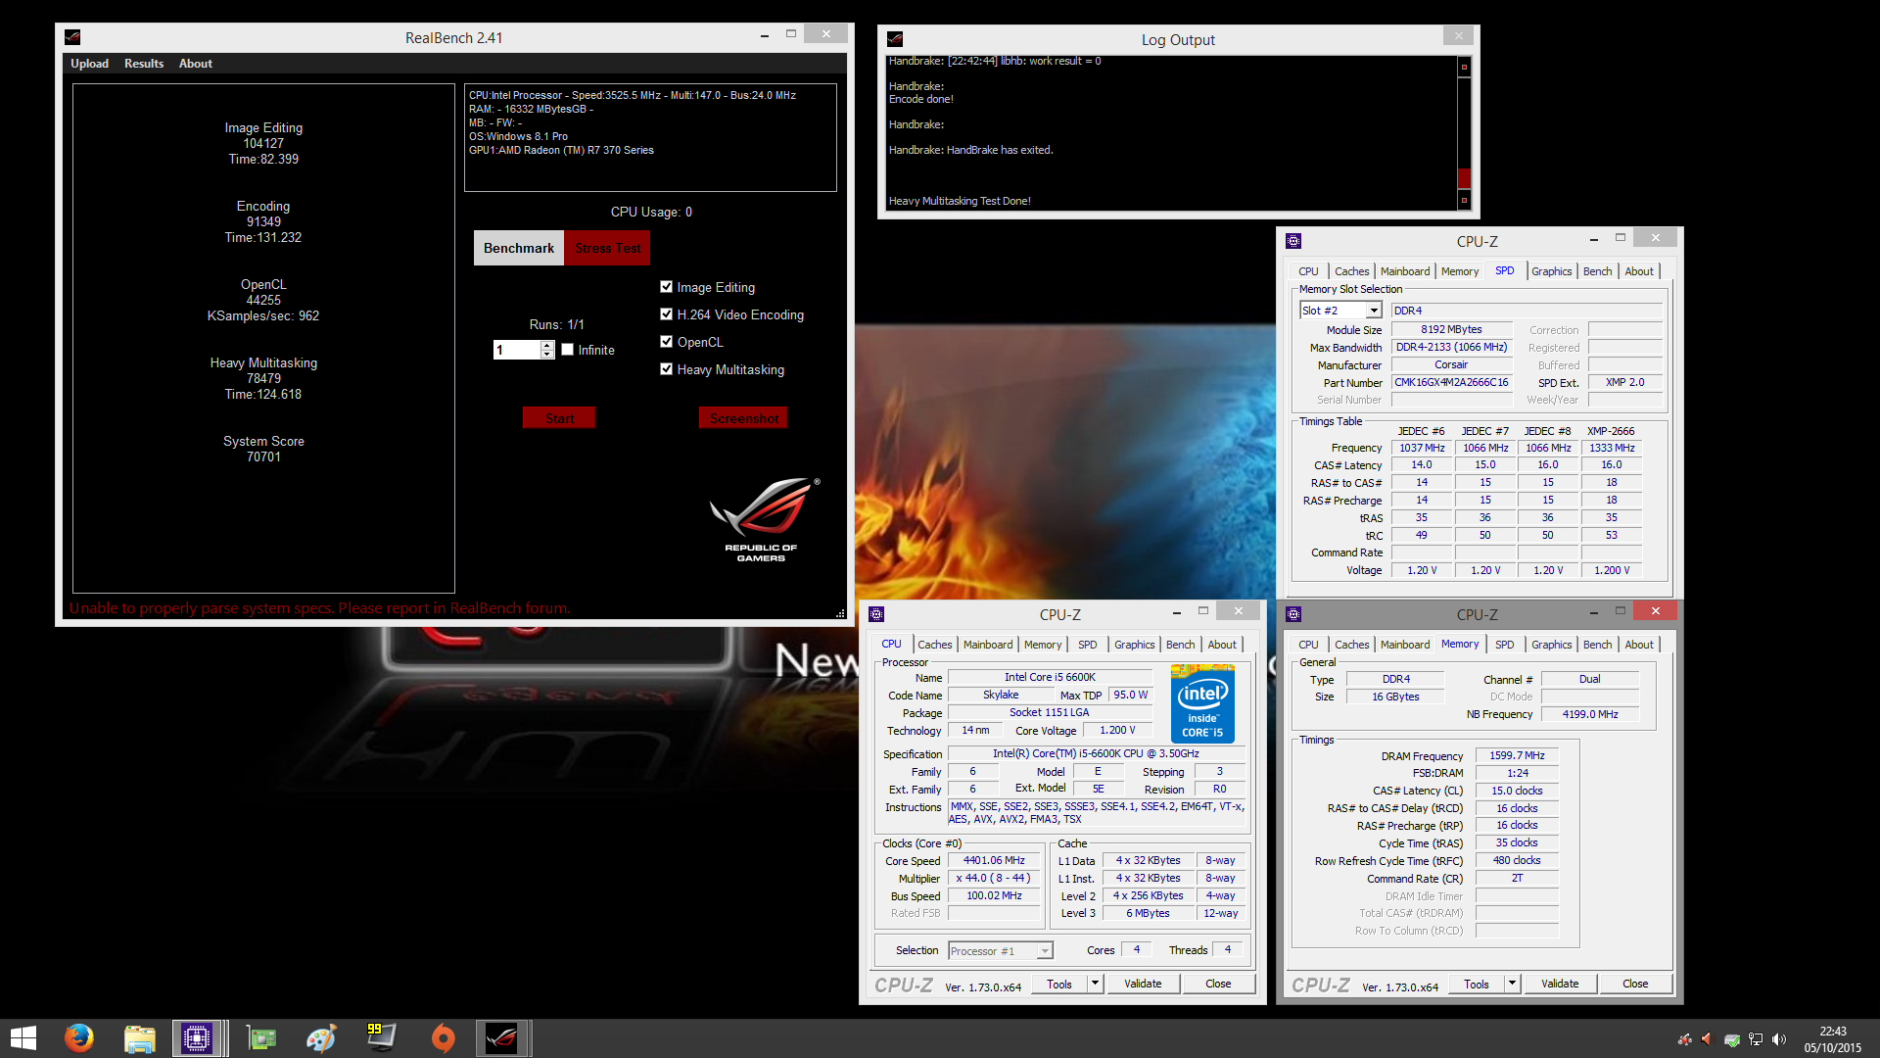Image resolution: width=1880 pixels, height=1058 pixels.
Task: Uncheck the Image Editing checkbox
Action: pyautogui.click(x=666, y=287)
